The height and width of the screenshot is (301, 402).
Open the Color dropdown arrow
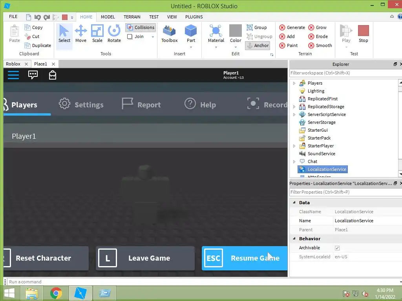point(236,47)
